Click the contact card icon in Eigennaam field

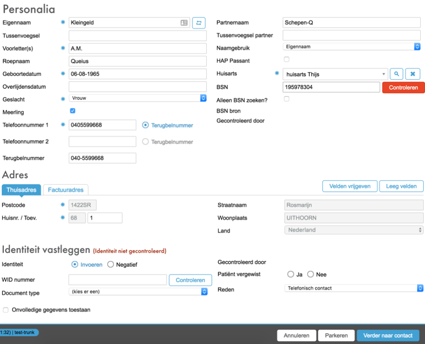(184, 23)
